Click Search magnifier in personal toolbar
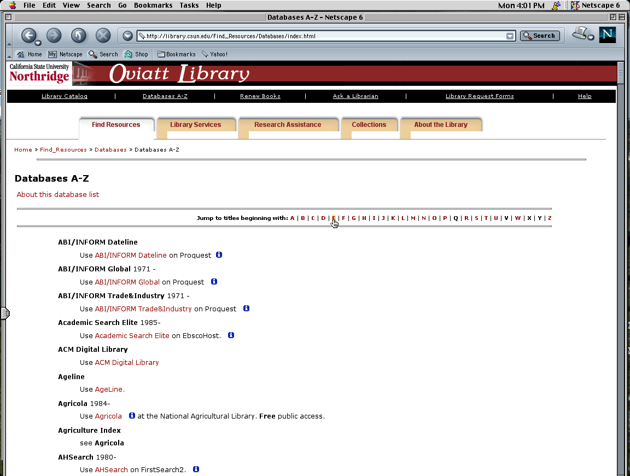 (x=103, y=54)
